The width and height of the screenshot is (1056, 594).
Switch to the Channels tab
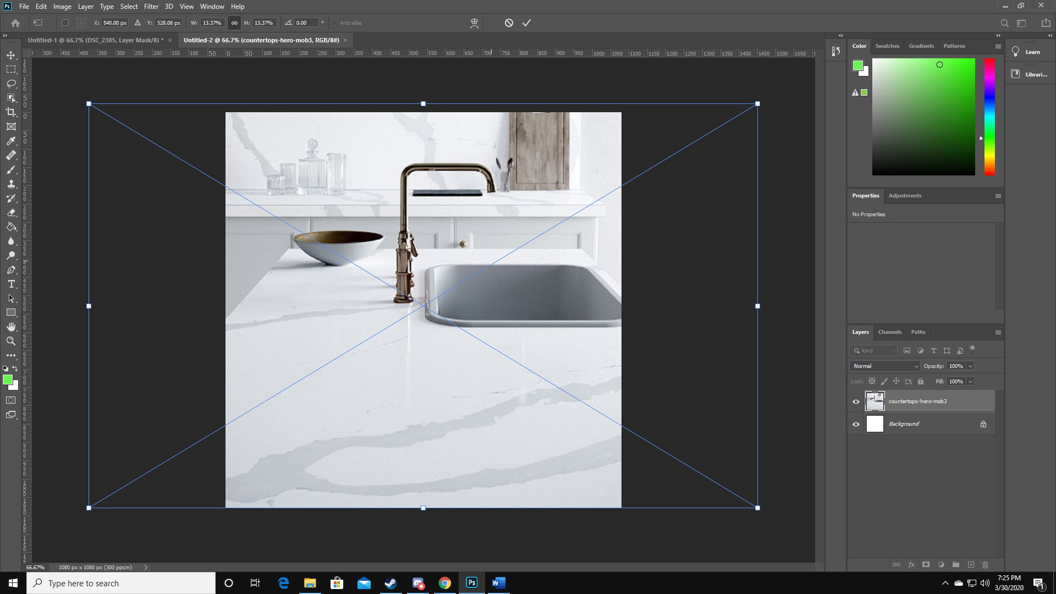pyautogui.click(x=889, y=332)
